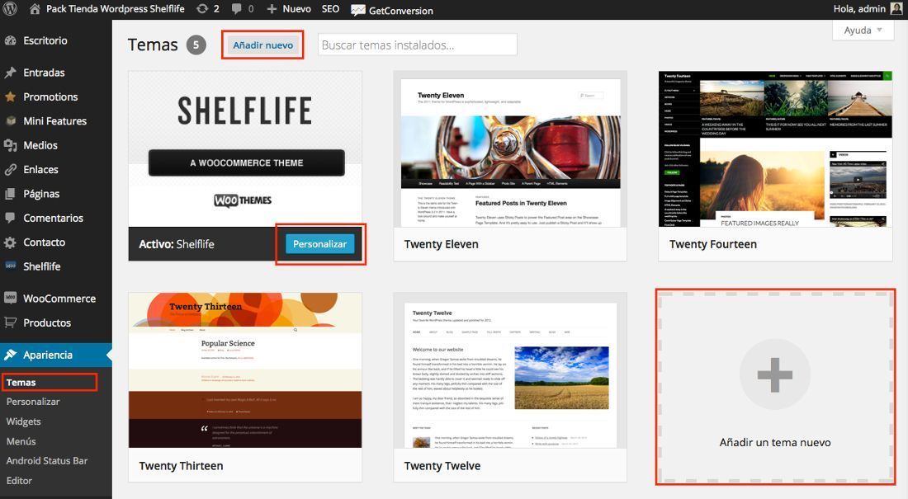
Task: Open Comentarios in sidebar
Action: pos(54,219)
